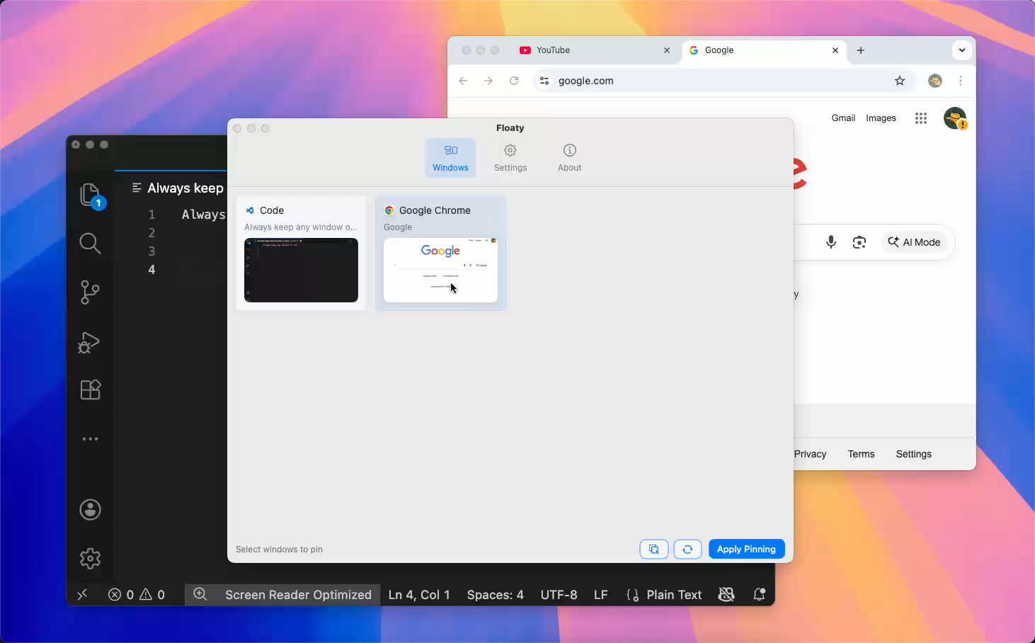Open the Search sidebar in VS Code

(x=90, y=243)
